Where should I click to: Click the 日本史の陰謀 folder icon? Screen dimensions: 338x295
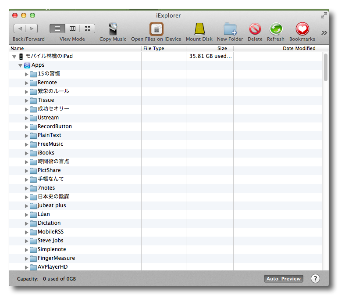(x=33, y=197)
